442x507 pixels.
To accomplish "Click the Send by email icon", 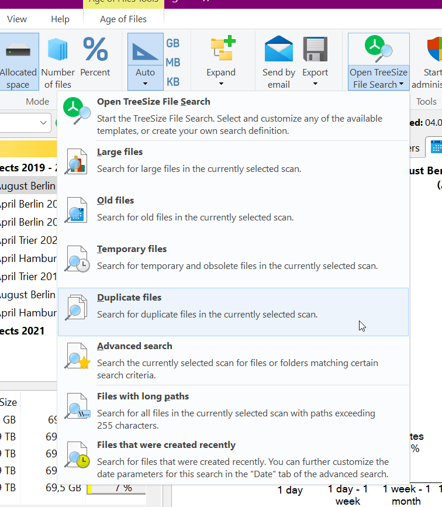I will click(x=278, y=51).
